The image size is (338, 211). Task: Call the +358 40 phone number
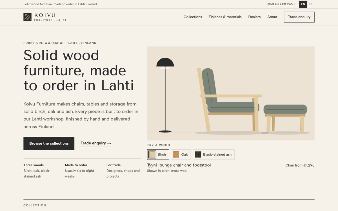tap(280, 4)
